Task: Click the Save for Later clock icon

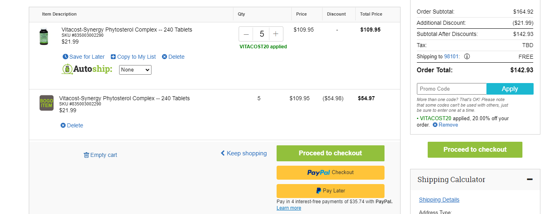Action: point(66,57)
